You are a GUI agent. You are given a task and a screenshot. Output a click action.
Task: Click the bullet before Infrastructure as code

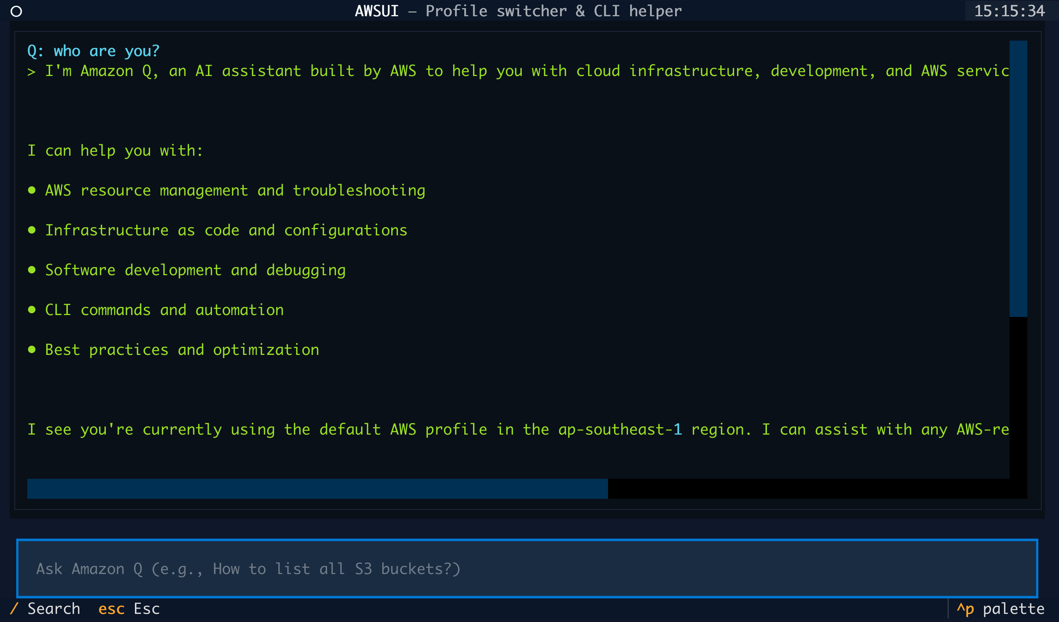tap(31, 230)
